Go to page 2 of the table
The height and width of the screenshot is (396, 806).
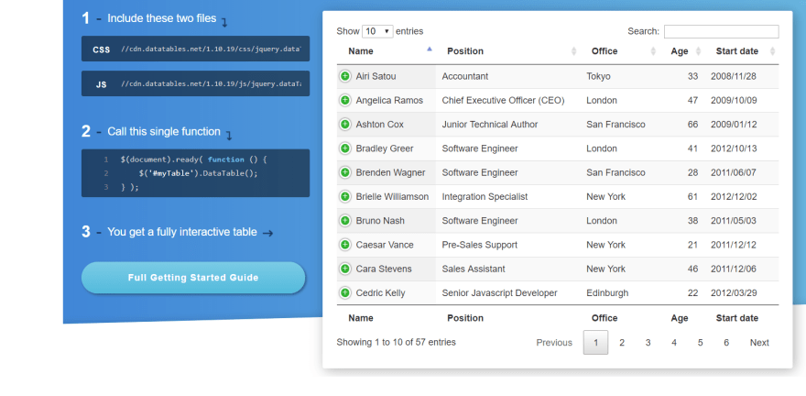622,343
